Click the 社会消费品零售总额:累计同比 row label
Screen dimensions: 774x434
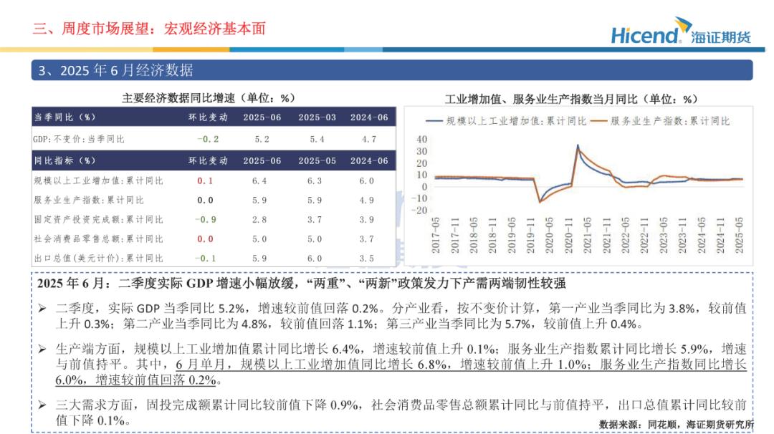[x=98, y=238]
